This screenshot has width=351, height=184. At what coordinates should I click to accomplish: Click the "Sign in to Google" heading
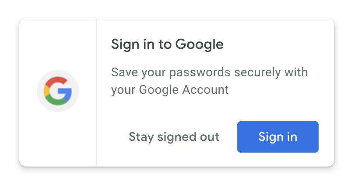pyautogui.click(x=167, y=44)
